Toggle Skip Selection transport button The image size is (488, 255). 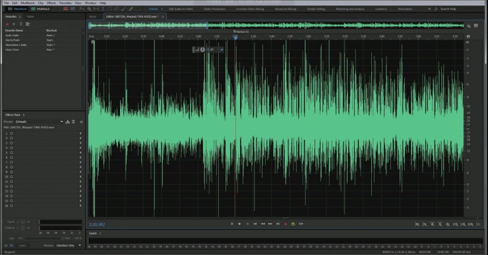point(301,223)
